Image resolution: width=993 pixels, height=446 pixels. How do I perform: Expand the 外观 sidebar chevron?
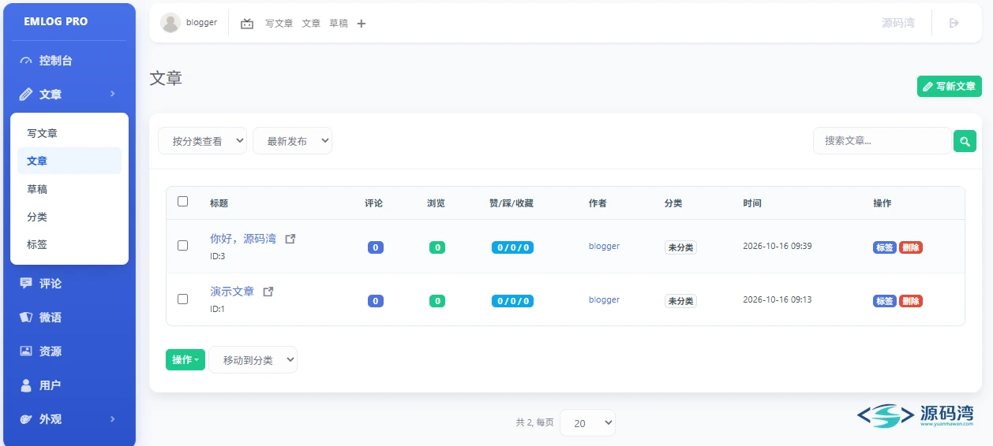coord(113,419)
